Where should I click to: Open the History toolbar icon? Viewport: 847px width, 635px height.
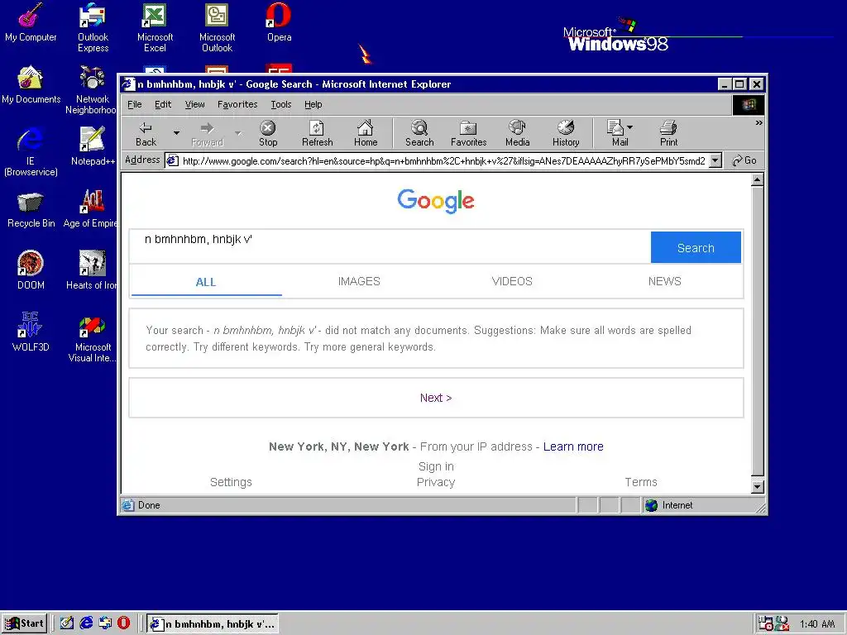tap(566, 133)
